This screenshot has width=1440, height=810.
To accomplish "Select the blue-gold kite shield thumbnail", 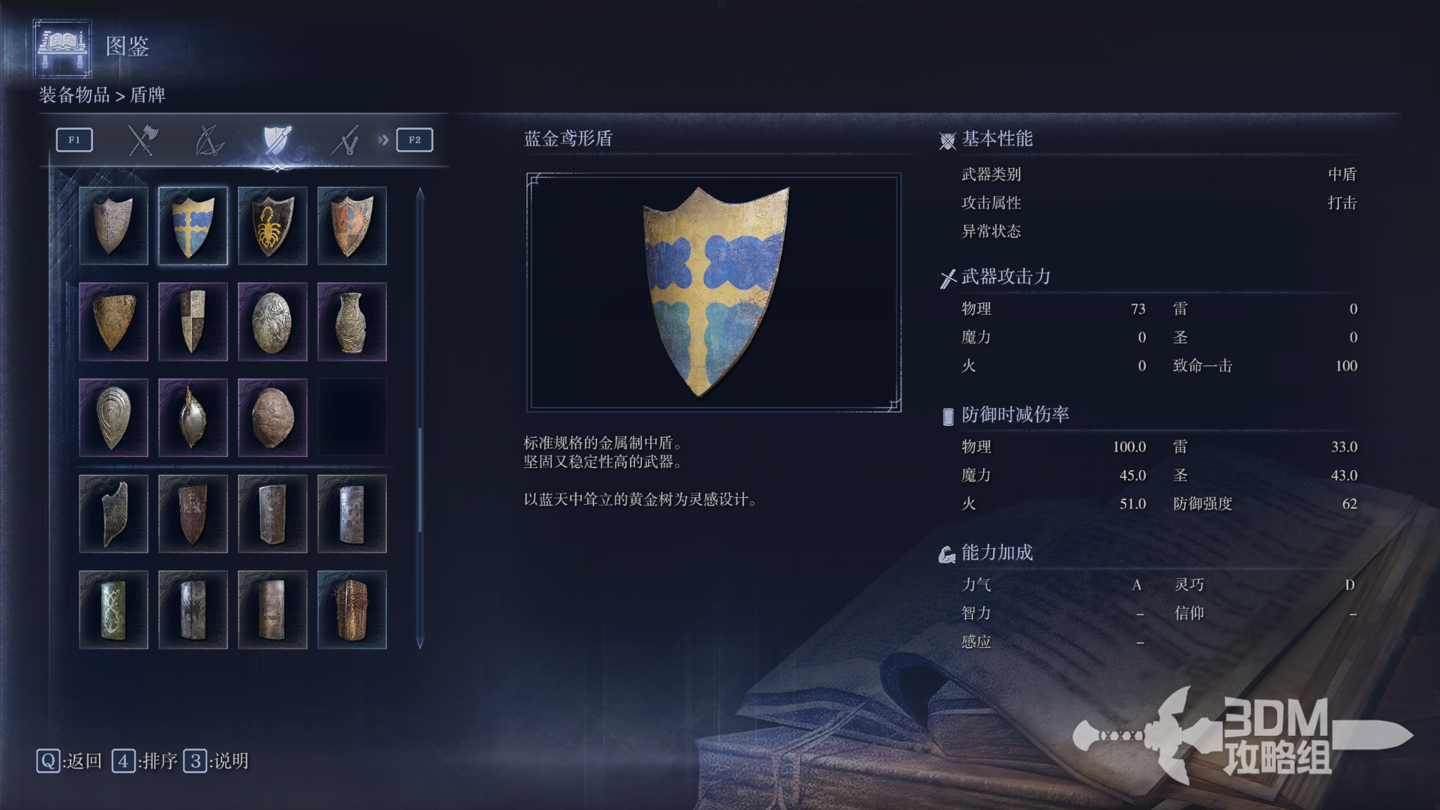I will point(193,226).
